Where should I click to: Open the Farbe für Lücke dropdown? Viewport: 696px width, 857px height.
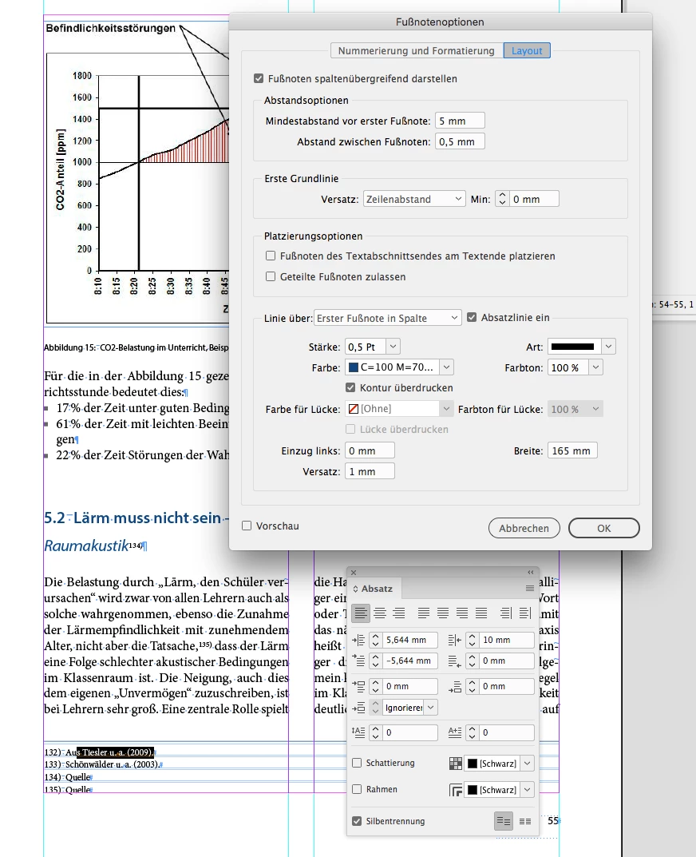point(446,409)
